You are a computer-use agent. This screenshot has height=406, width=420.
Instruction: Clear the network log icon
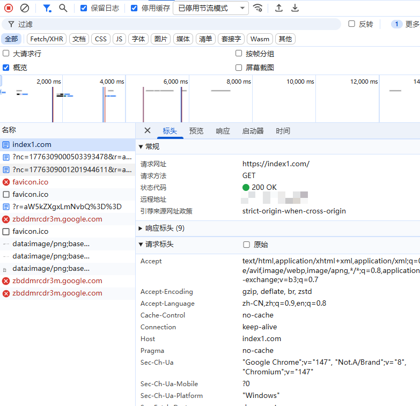pos(25,8)
